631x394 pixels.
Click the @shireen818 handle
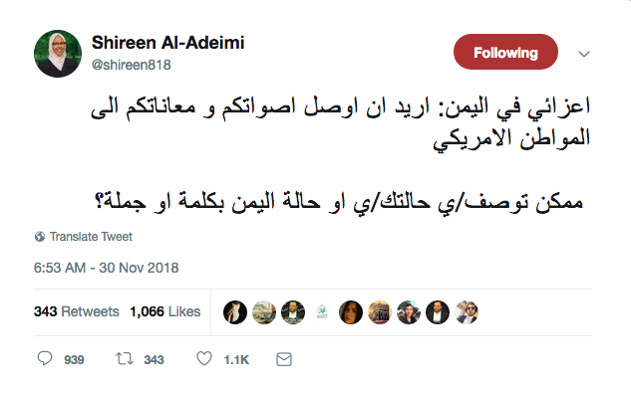(132, 65)
